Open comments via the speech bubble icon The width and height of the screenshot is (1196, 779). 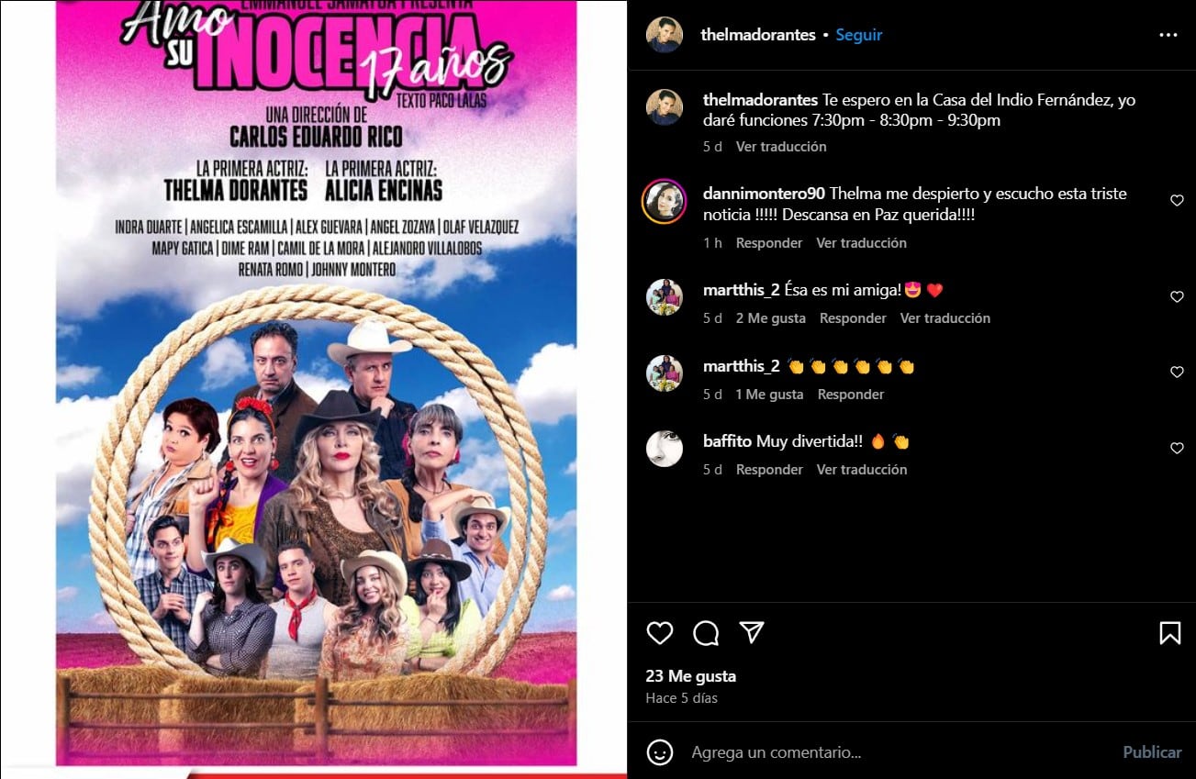[706, 633]
